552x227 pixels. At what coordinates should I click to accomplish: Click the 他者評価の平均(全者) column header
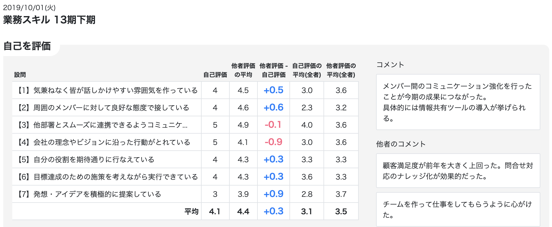click(x=341, y=70)
